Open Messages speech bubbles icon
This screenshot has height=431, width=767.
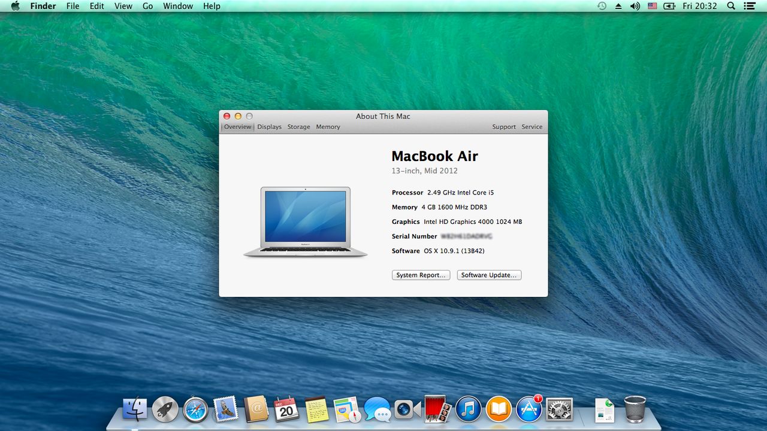click(378, 409)
